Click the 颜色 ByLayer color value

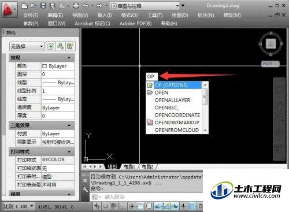click(x=58, y=66)
